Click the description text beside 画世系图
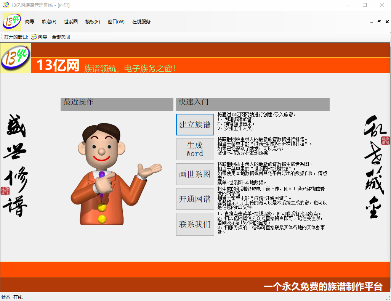 point(272,173)
